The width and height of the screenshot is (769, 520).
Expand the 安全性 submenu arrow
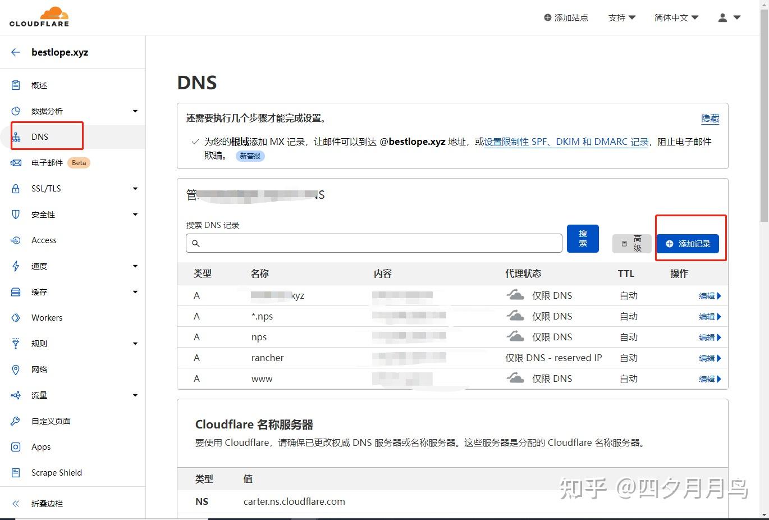(135, 215)
